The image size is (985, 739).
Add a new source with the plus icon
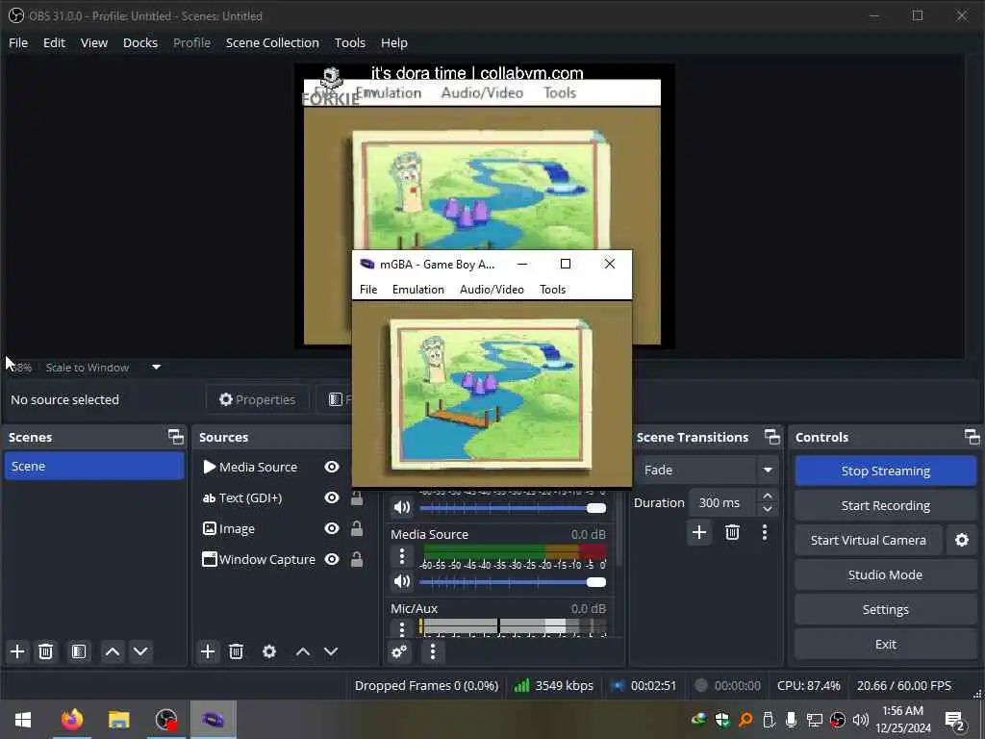208,651
